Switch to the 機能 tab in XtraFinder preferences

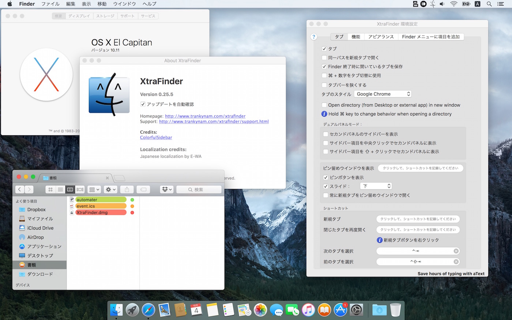click(356, 37)
